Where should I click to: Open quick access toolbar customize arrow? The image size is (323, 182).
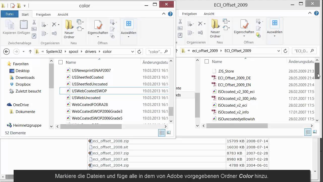(24, 6)
